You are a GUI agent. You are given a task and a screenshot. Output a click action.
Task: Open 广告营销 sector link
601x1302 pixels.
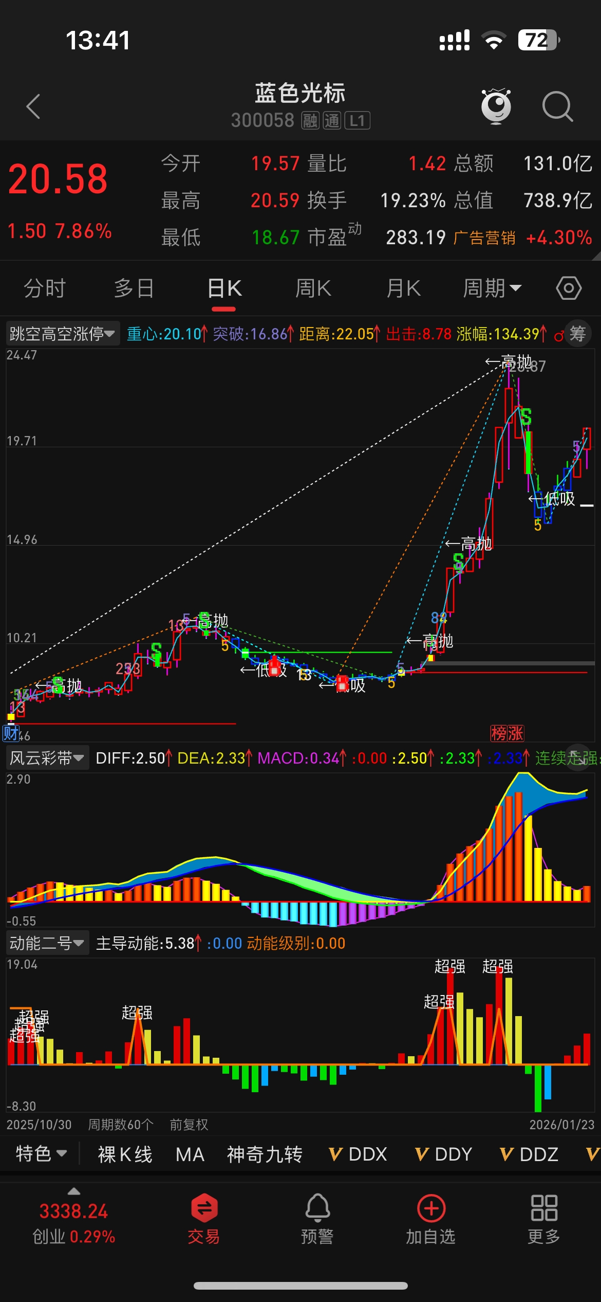pos(484,238)
